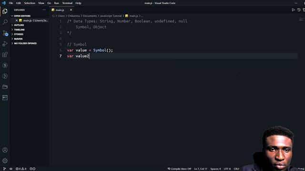
Task: Click the source control branch status icon
Action: 4,169
